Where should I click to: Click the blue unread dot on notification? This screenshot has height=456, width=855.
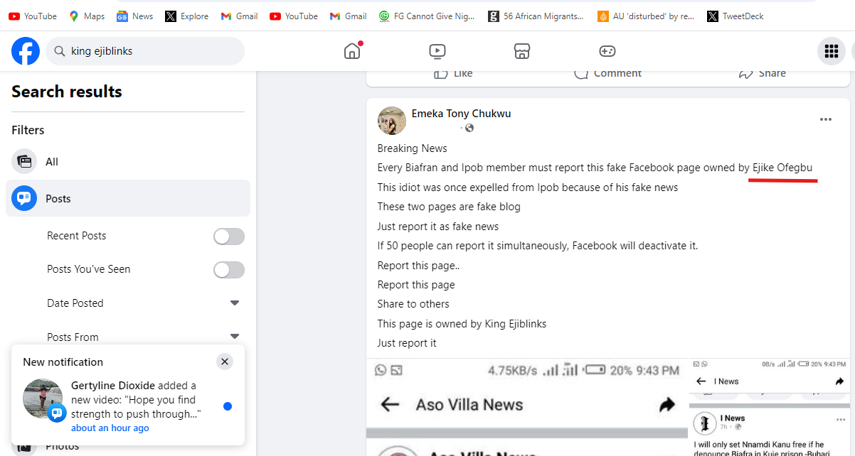click(x=228, y=406)
